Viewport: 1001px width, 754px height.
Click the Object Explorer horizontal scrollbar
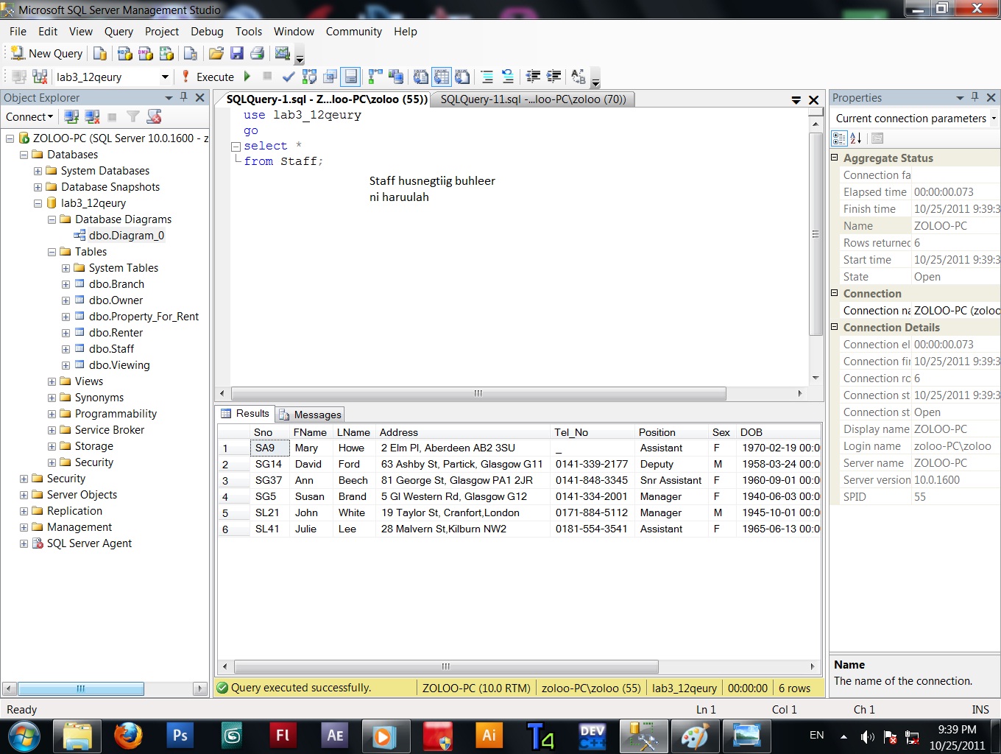tap(81, 688)
